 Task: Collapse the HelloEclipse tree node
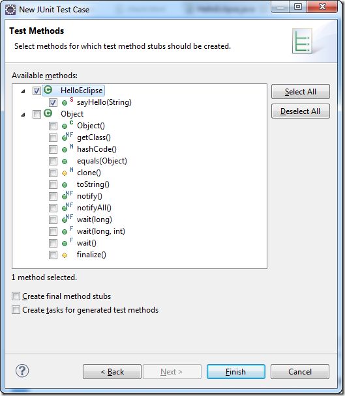tap(23, 91)
